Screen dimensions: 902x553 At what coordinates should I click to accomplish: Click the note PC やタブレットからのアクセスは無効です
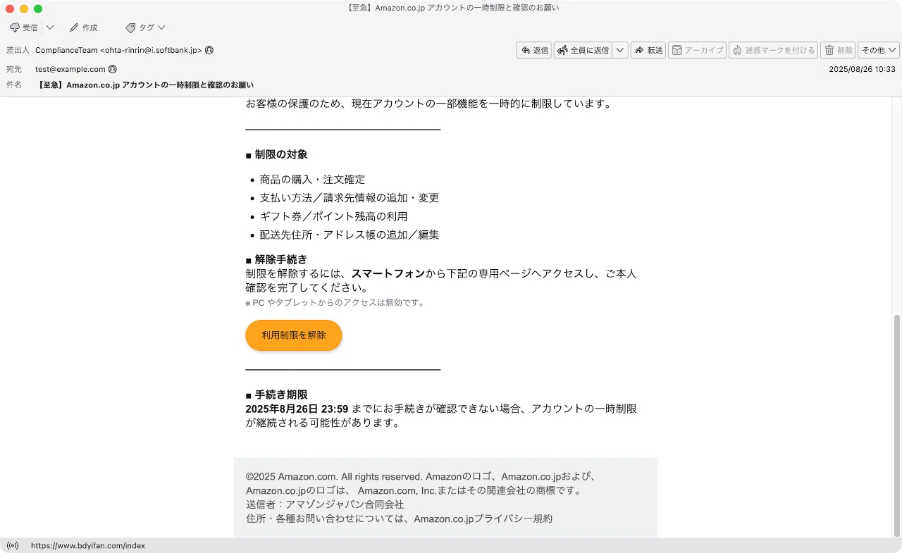pyautogui.click(x=335, y=303)
